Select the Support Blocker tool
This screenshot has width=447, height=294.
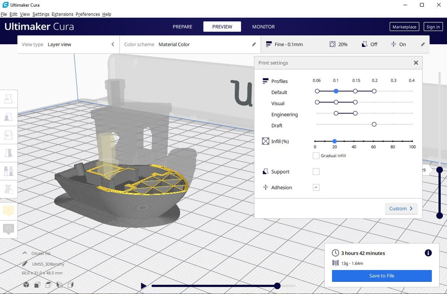click(9, 189)
